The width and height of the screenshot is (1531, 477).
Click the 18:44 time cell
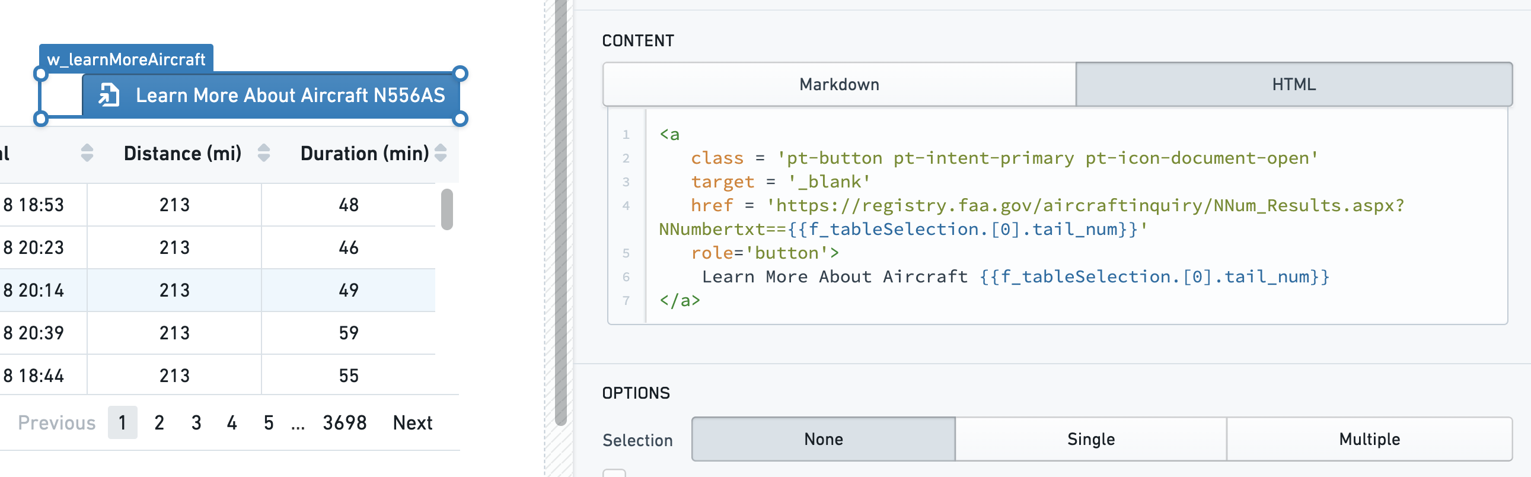click(x=43, y=376)
